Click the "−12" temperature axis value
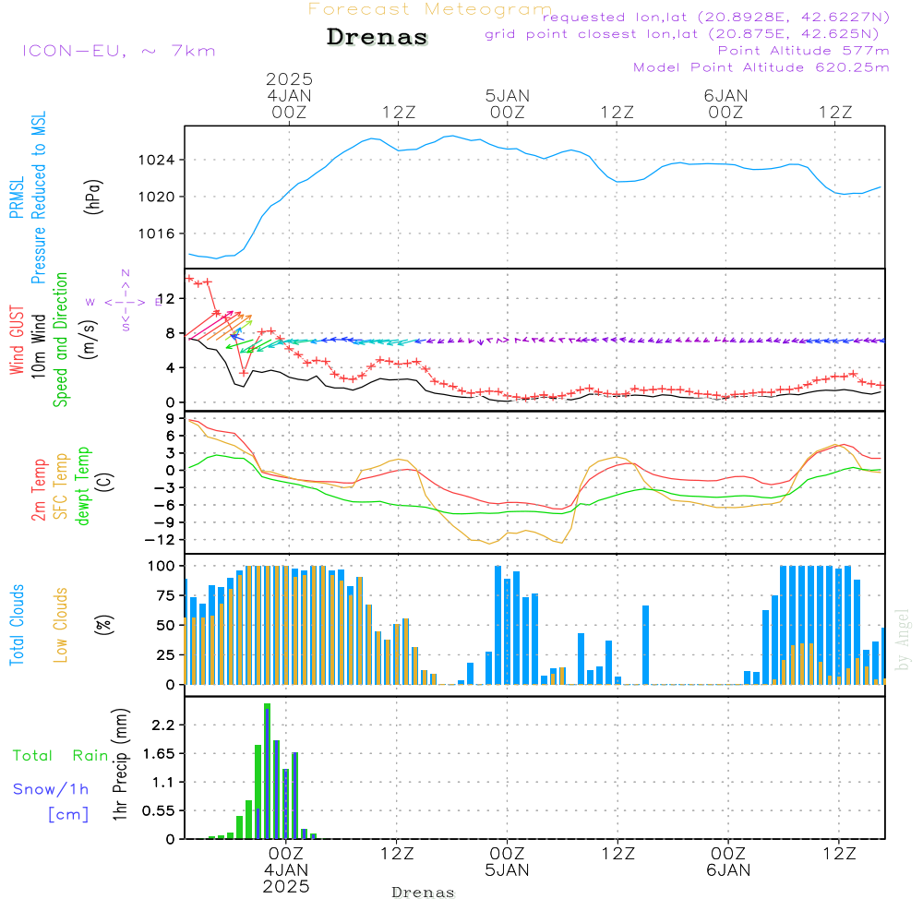 click(160, 540)
